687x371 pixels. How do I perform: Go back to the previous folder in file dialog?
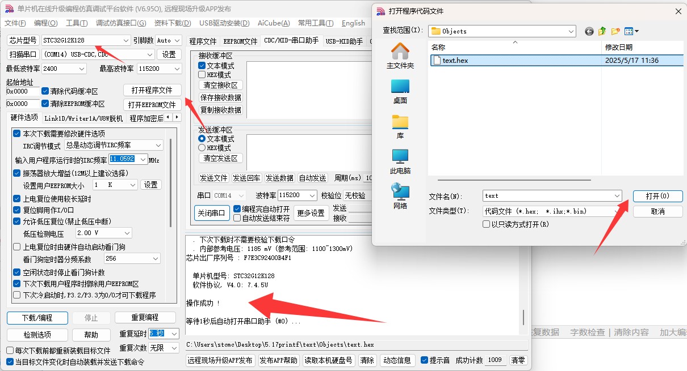click(589, 31)
